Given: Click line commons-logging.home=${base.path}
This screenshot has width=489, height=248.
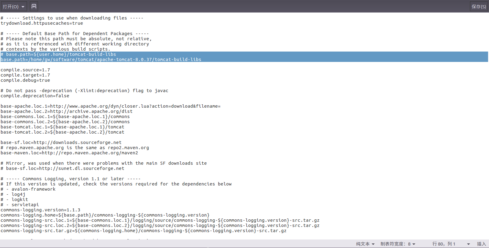Looking at the screenshot, I should 105,215.
